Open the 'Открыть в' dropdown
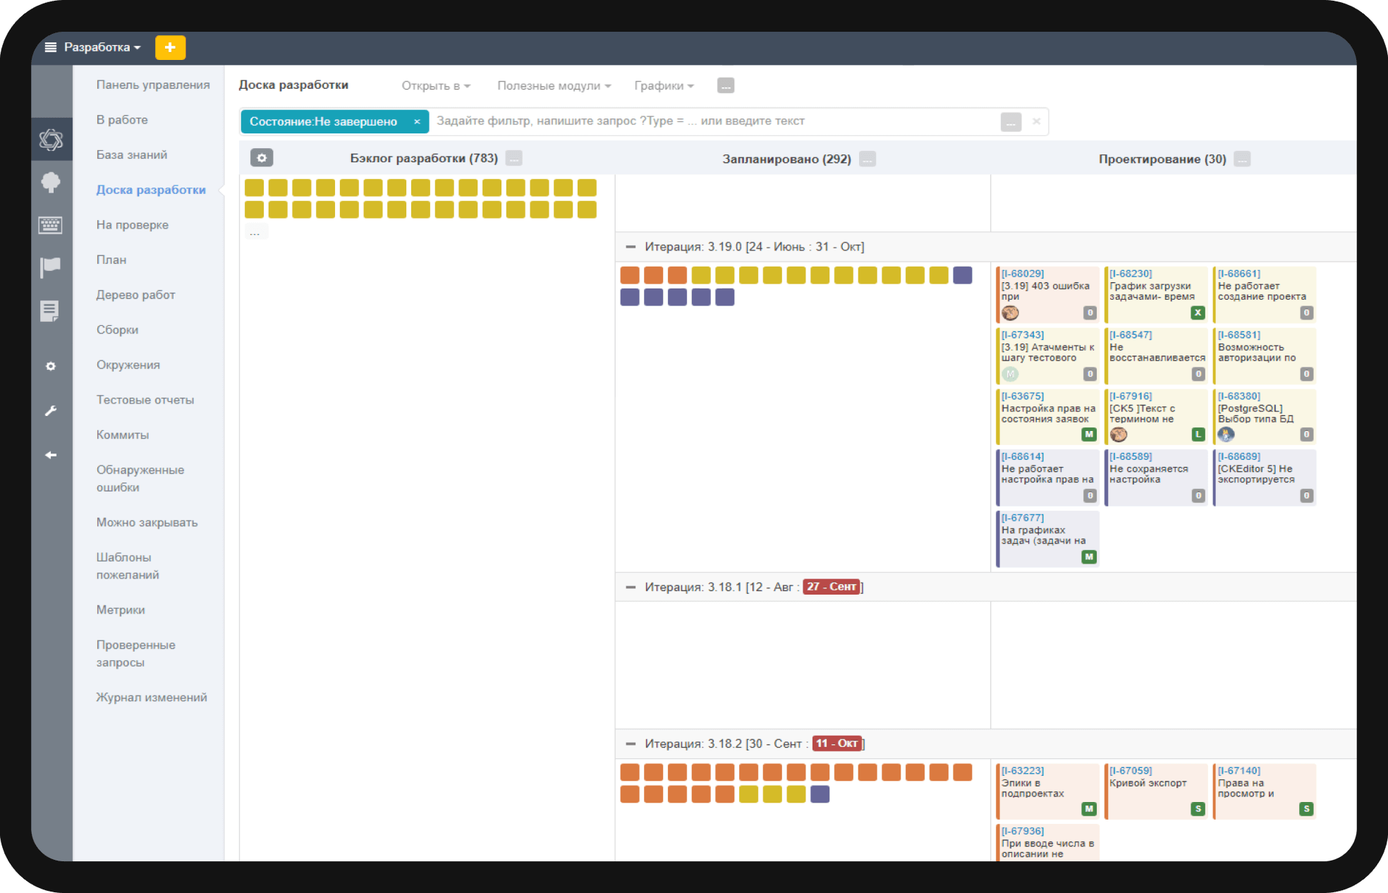Viewport: 1388px width, 893px height. (435, 85)
